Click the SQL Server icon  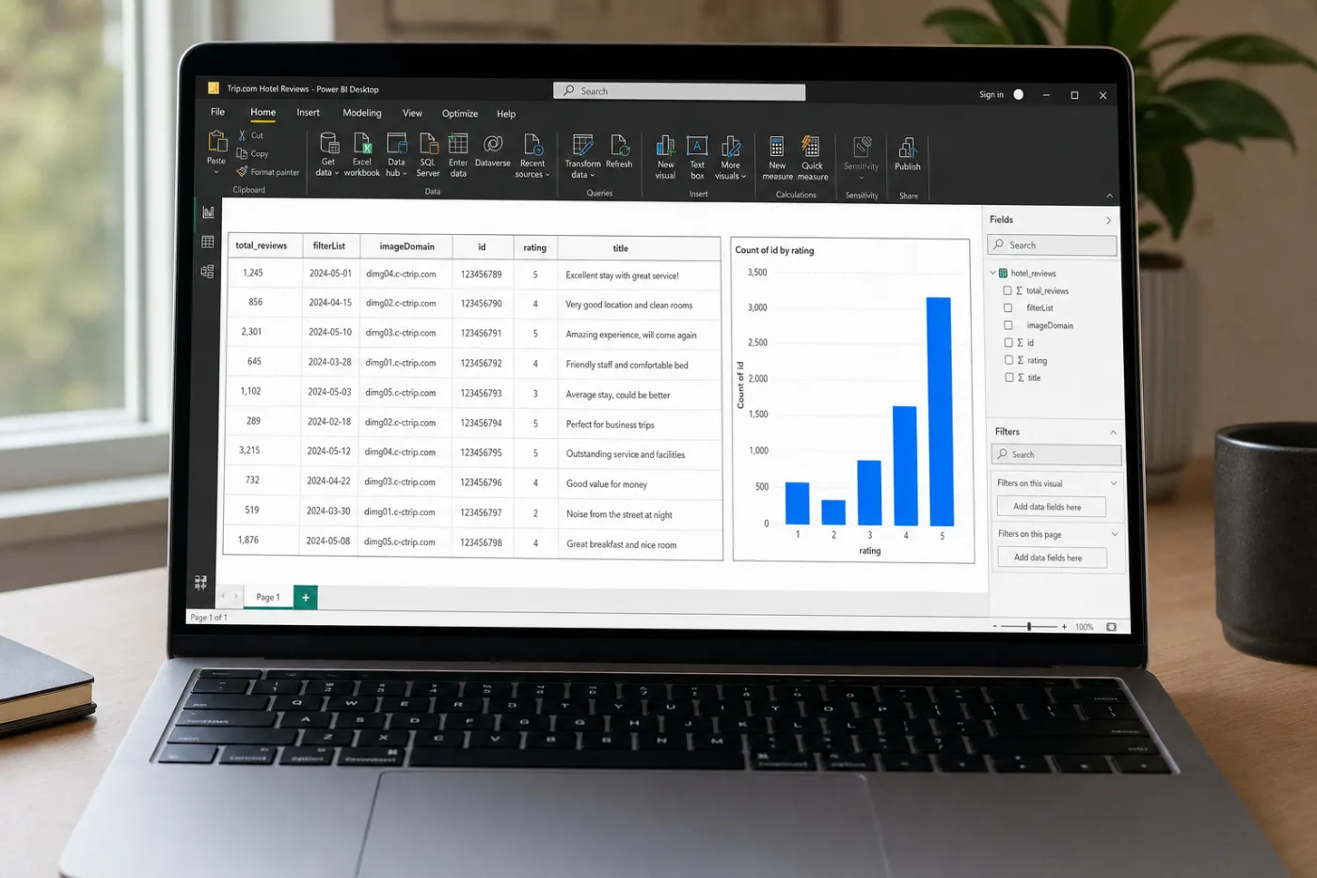pos(428,143)
